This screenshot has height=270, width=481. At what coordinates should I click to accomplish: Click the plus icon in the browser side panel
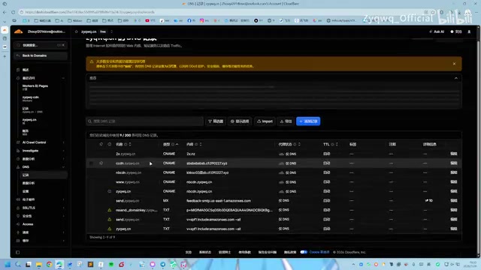coord(5,56)
